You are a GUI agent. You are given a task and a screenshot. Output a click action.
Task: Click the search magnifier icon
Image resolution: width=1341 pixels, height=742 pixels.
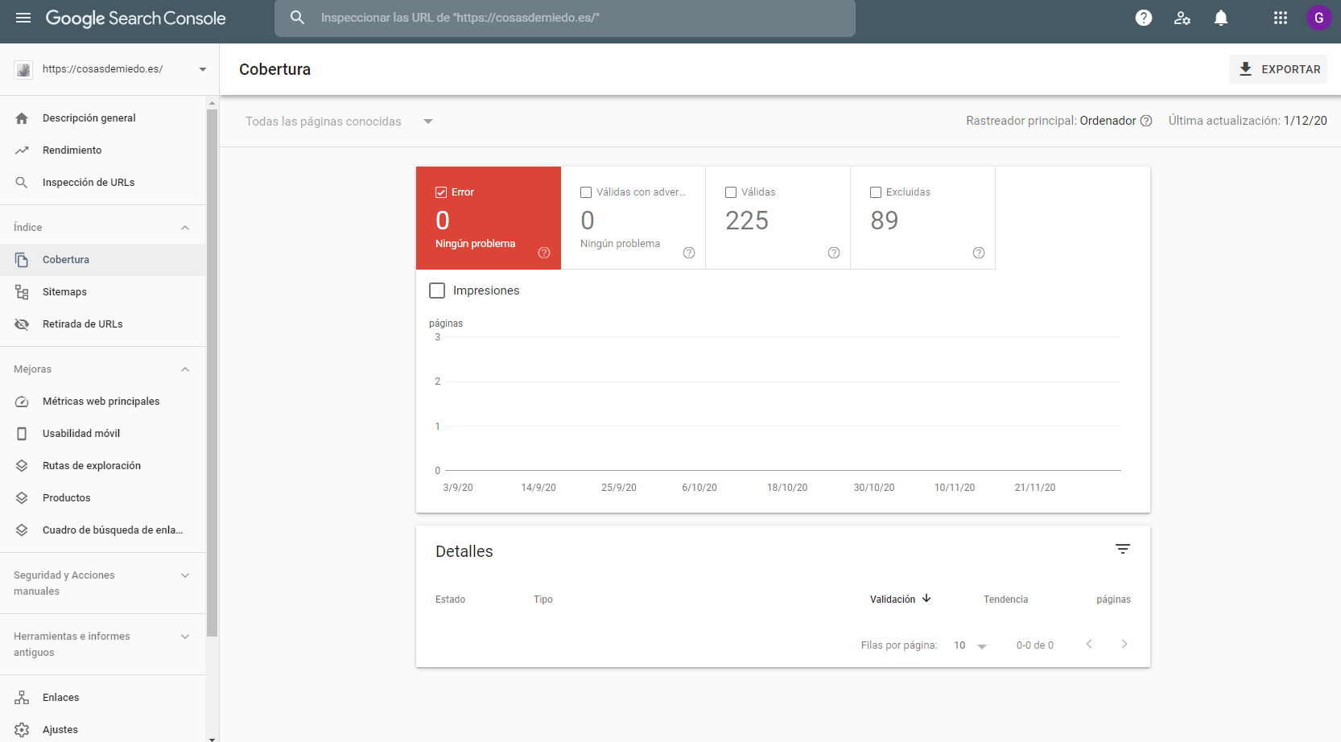point(297,18)
